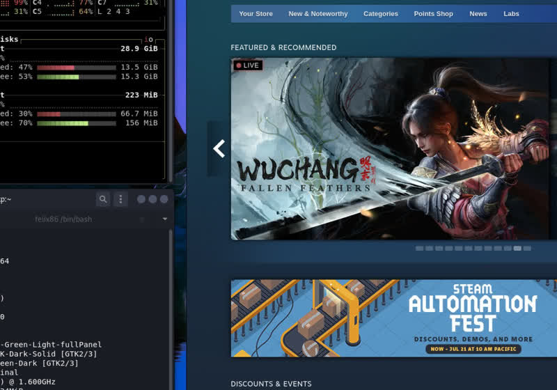Select the felix86 /bin/bash terminal tab
The width and height of the screenshot is (557, 390).
pos(63,219)
